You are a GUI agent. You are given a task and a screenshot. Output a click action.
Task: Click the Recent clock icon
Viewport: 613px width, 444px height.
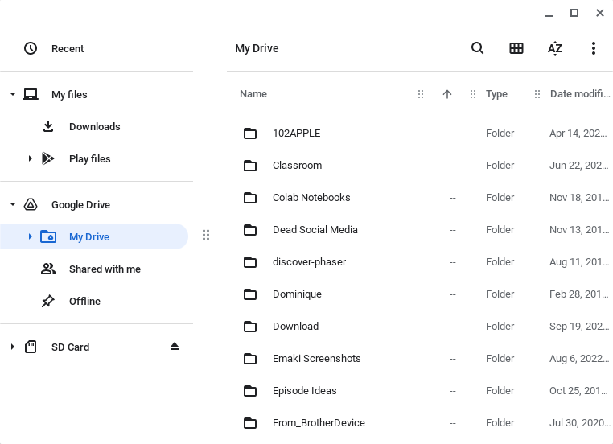tap(31, 48)
